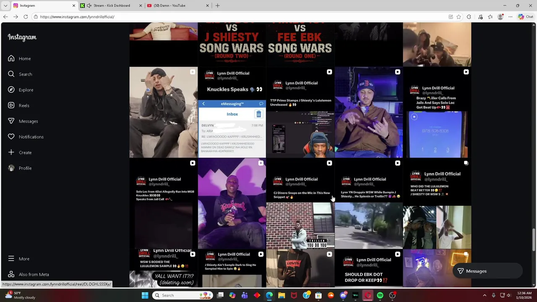Go back to the previous page
The image size is (537, 302).
pyautogui.click(x=5, y=17)
